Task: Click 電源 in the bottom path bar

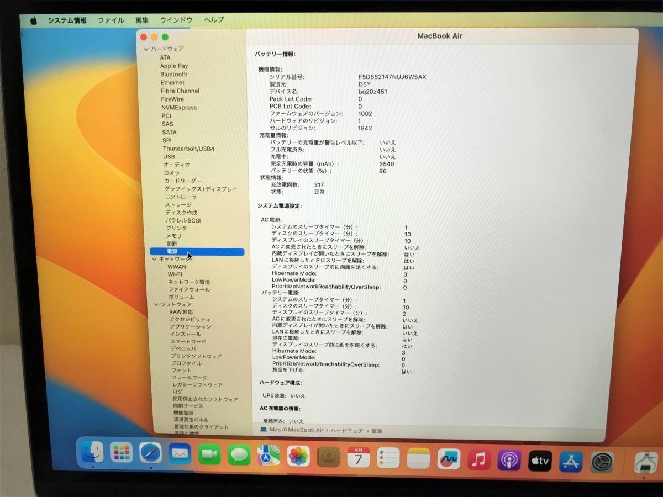Action: [376, 431]
